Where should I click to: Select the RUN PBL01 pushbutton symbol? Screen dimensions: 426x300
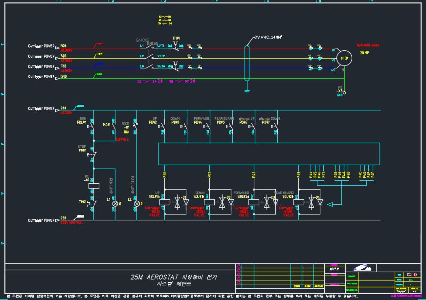pos(91,127)
